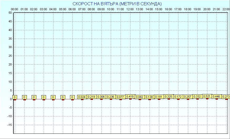Screen dimensions: 230x139
Task: Click the red marker under 0.332 label
Action: point(197,99)
